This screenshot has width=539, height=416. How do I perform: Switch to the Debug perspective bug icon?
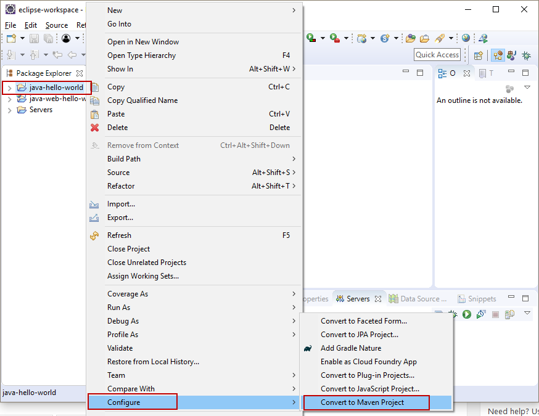coord(526,55)
